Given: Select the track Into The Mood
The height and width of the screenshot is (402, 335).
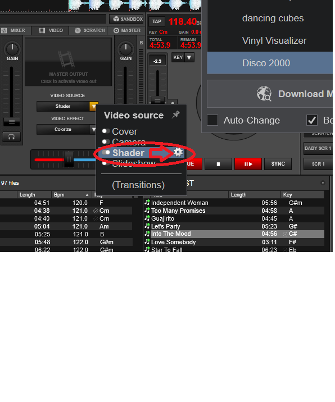Looking at the screenshot, I should tap(234, 234).
